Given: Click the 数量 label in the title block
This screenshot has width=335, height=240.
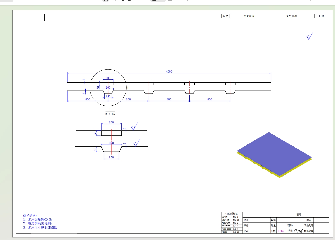Looking at the screenshot, I should [273, 225].
